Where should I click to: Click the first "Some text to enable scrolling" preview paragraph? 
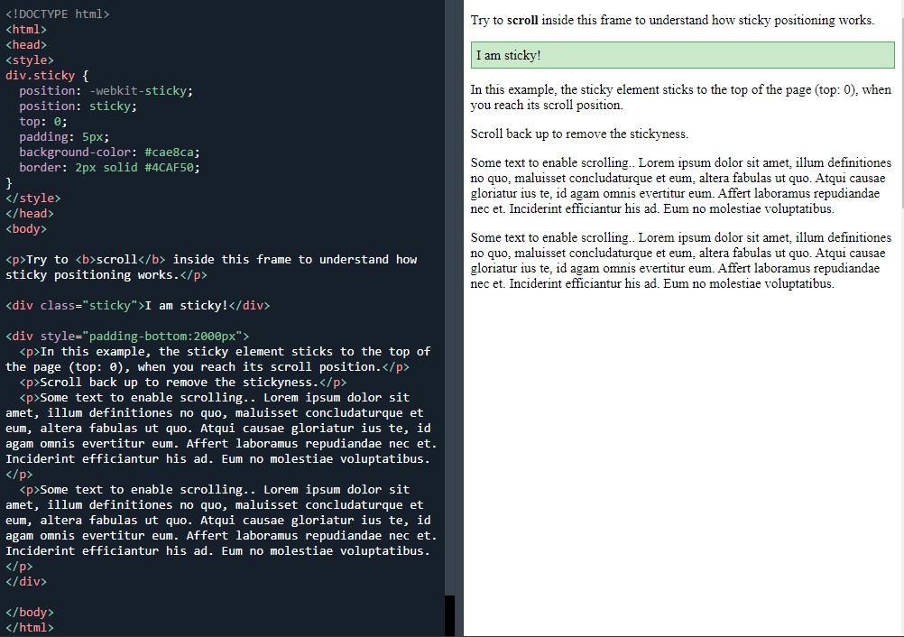click(x=681, y=186)
